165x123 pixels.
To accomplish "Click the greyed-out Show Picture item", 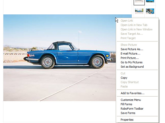I will click(x=129, y=45).
